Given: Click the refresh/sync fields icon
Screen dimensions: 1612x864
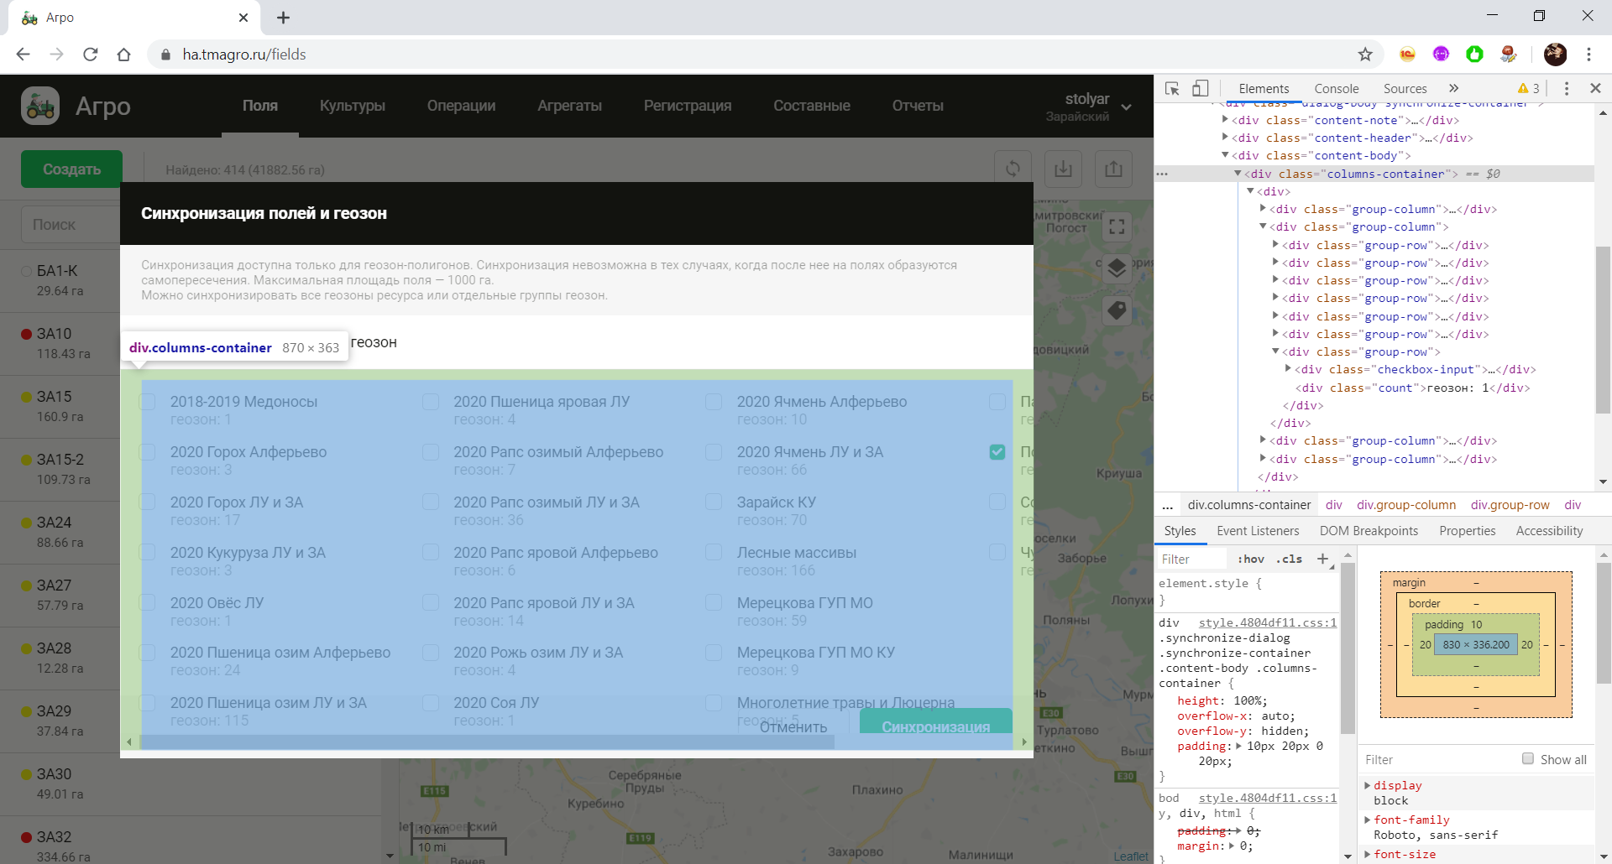Looking at the screenshot, I should click(x=1013, y=169).
